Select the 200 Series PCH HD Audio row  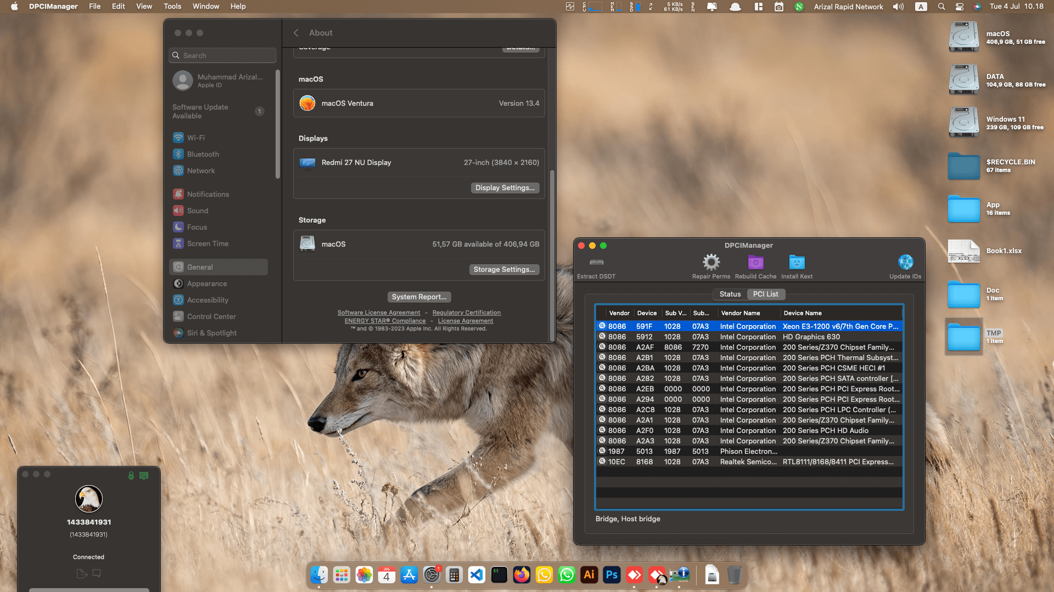[x=749, y=431]
